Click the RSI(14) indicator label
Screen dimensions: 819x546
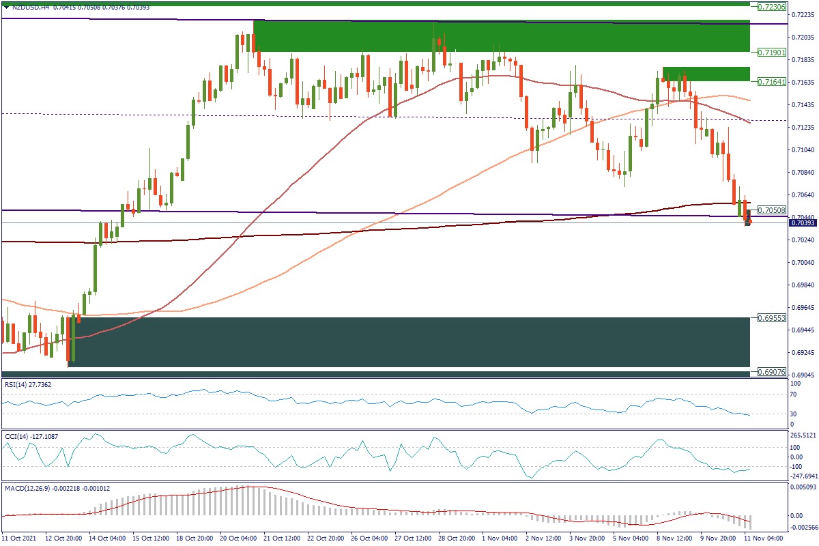point(27,385)
